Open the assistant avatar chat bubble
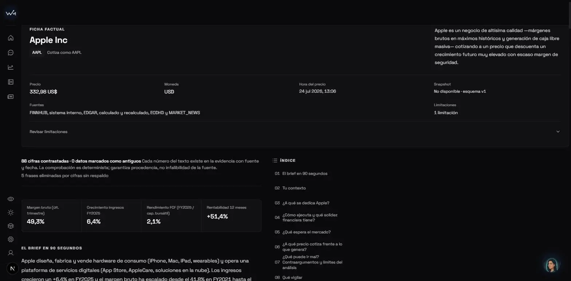This screenshot has width=571, height=281. (x=551, y=265)
